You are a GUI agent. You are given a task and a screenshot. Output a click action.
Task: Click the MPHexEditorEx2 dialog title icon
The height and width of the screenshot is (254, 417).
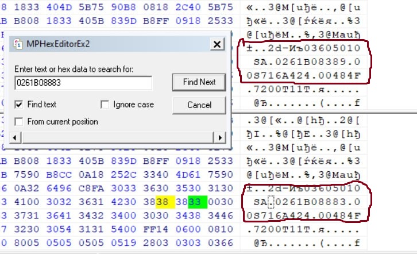click(19, 44)
